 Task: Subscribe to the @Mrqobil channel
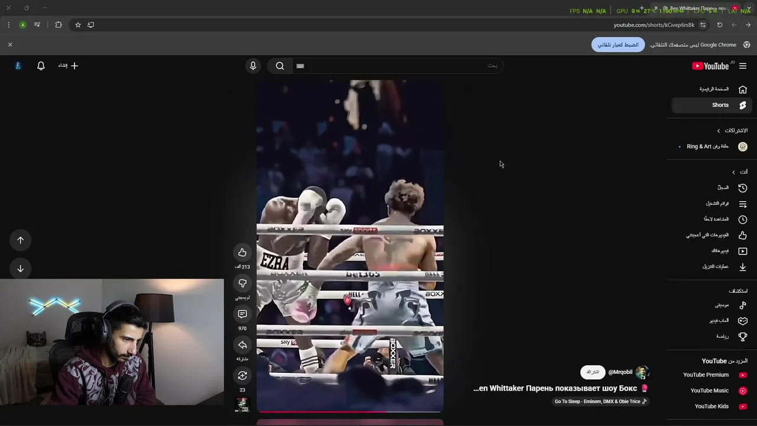(x=593, y=372)
